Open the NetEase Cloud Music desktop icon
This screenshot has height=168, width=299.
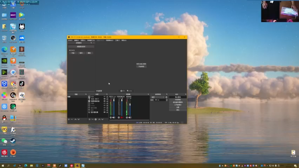click(x=4, y=153)
